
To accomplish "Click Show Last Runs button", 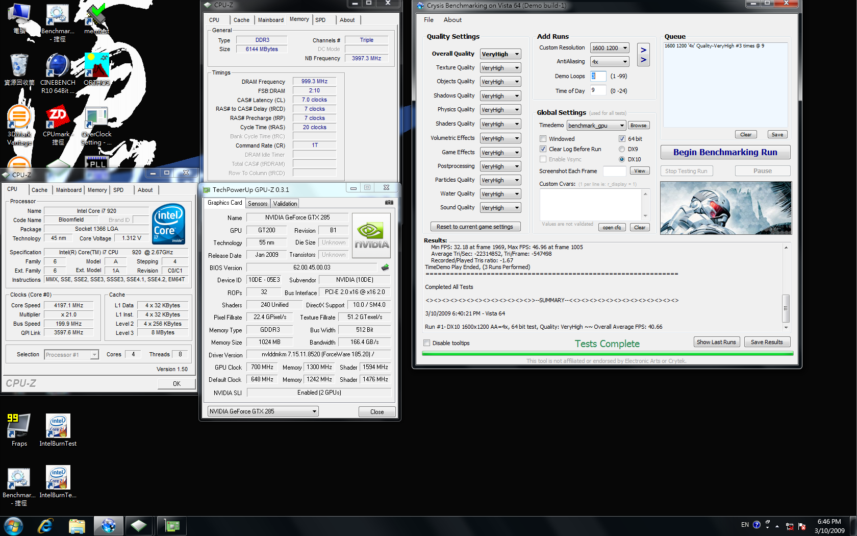I will tap(716, 342).
